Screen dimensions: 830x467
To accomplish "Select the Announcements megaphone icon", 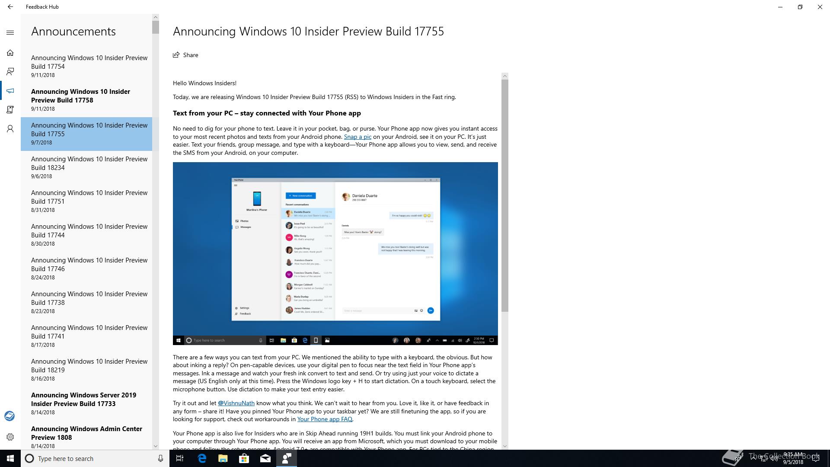I will coord(10,91).
